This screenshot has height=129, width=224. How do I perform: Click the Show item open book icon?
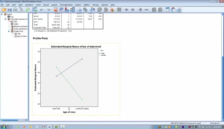pyautogui.click(x=154, y=10)
